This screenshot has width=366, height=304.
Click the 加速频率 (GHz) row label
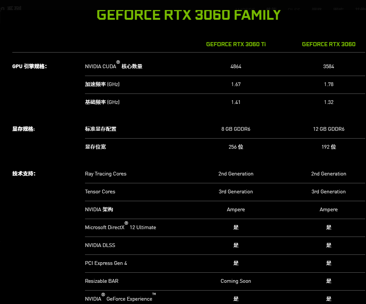pos(102,84)
